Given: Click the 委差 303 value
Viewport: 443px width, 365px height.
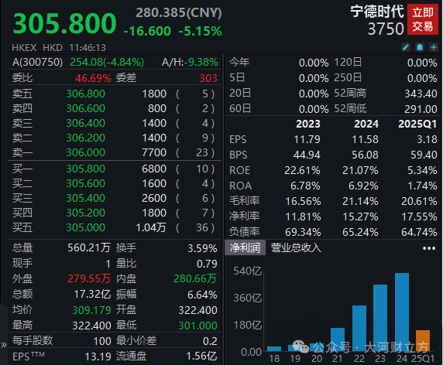Looking at the screenshot, I should click(x=208, y=78).
